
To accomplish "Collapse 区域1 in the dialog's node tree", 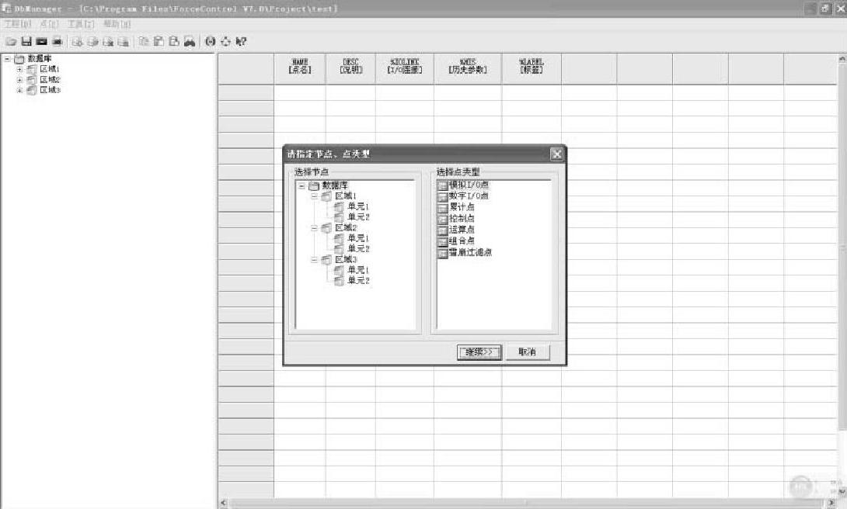I will tap(315, 196).
